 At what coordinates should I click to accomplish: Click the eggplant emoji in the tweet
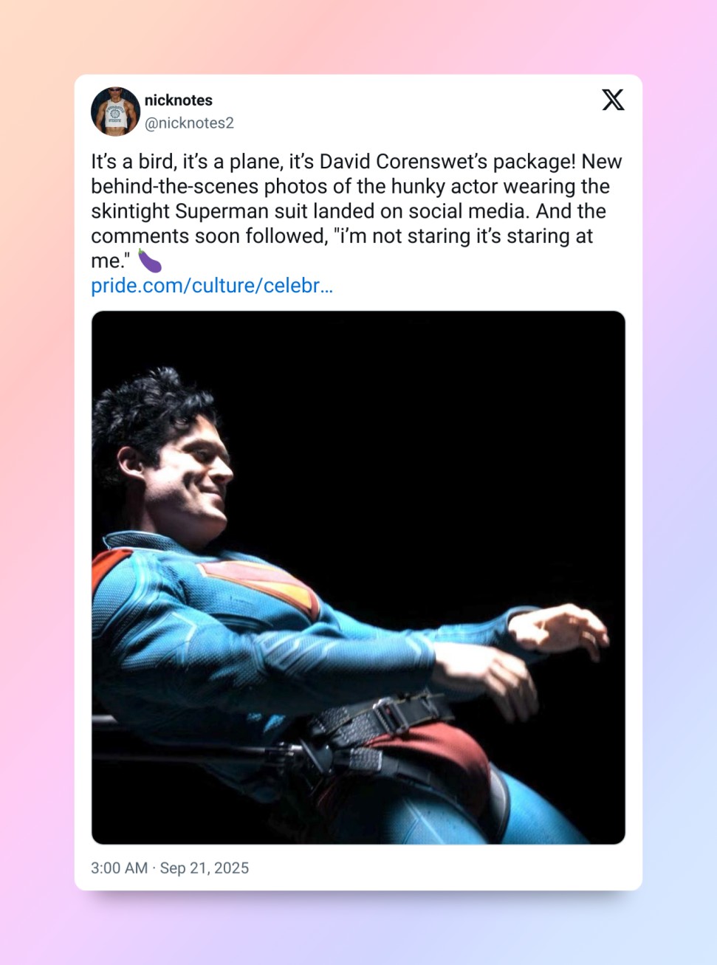150,261
